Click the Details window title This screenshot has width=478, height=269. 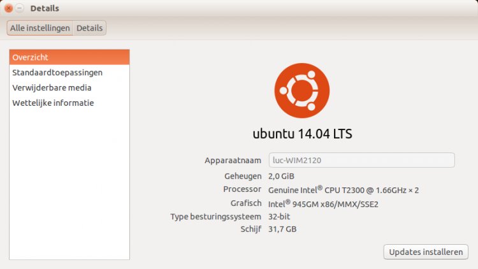[x=45, y=8]
